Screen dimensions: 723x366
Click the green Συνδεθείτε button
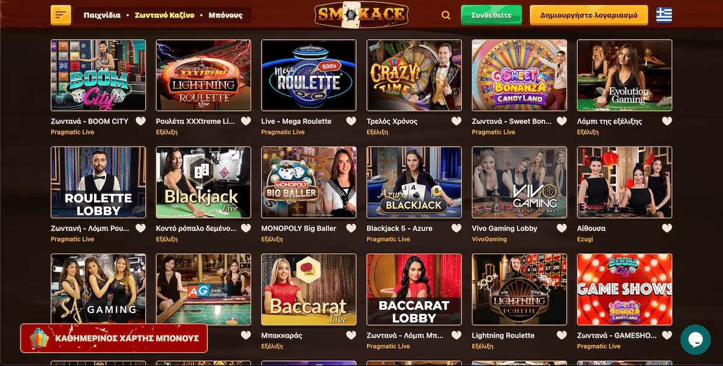click(491, 15)
